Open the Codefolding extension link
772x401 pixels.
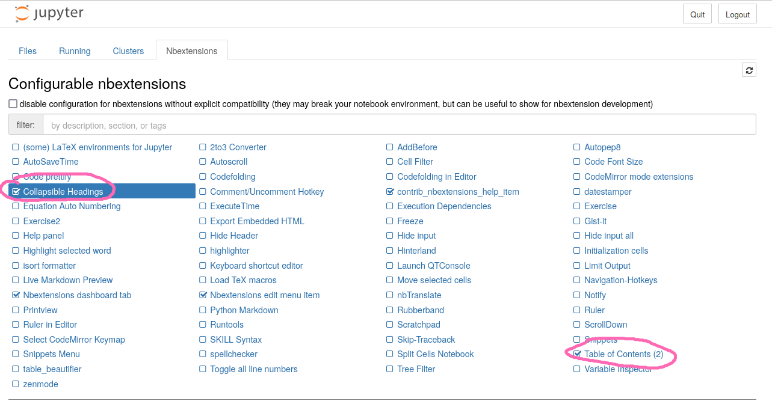232,177
